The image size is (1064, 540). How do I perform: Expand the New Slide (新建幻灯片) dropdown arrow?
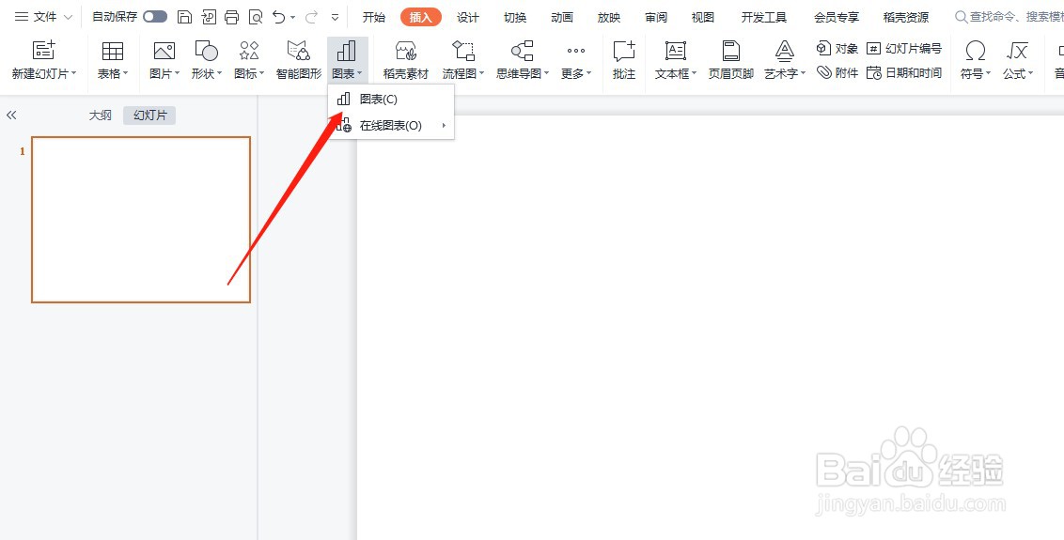point(74,73)
